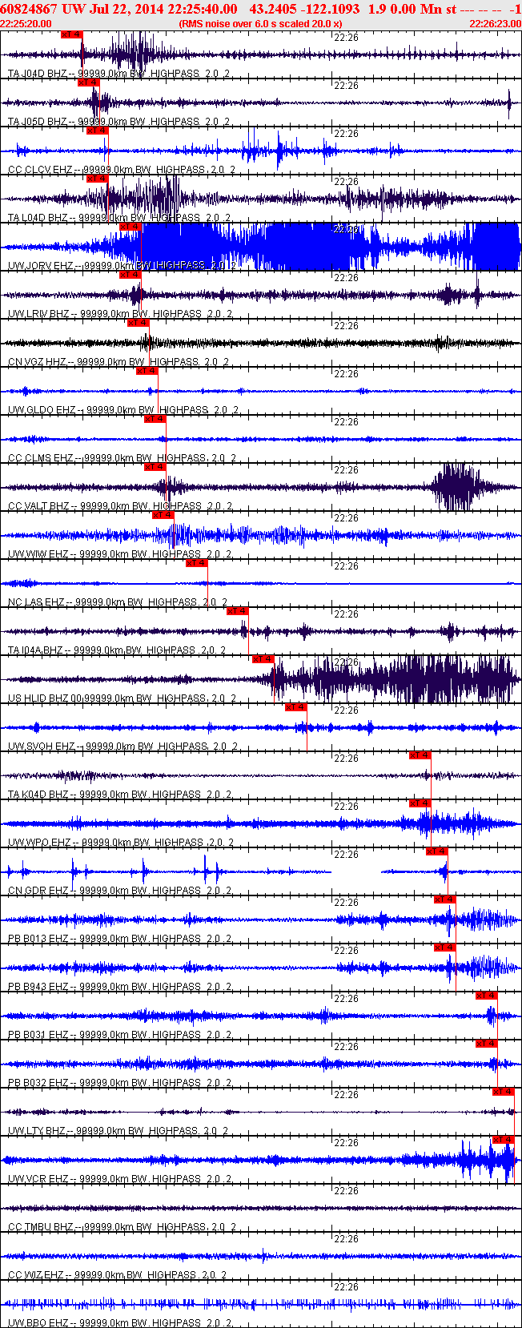
Task: Select the pick flag on TA L04D trace
Action: pos(97,179)
